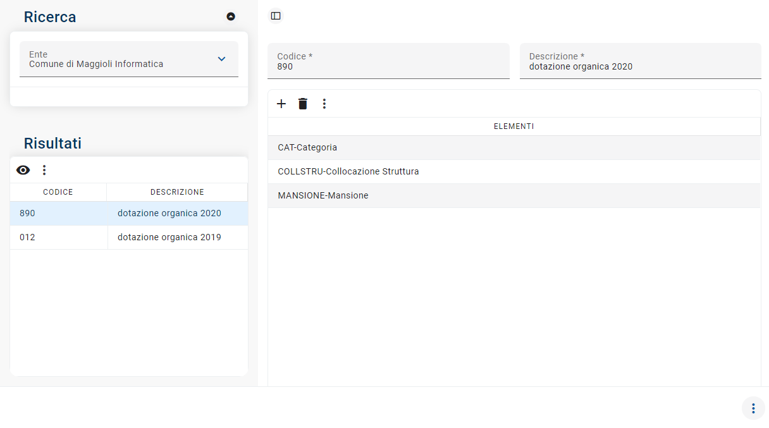Select the MANSIONE-Mansione row

(x=323, y=196)
